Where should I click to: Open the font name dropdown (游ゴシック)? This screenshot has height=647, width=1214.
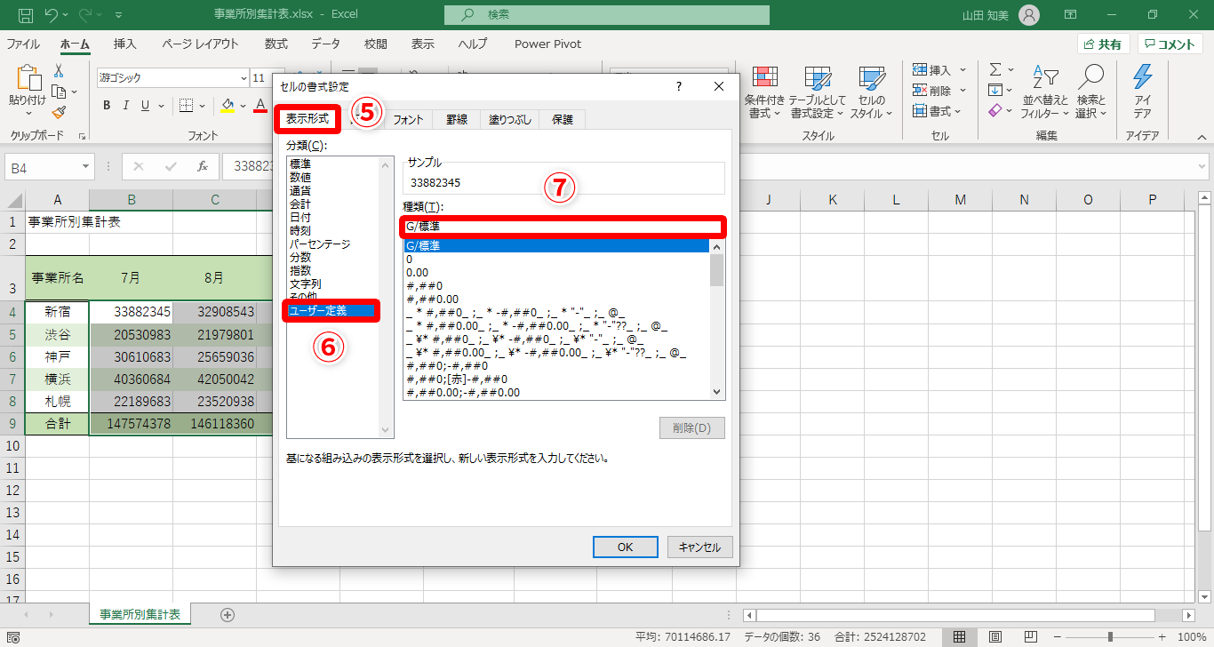(x=244, y=78)
